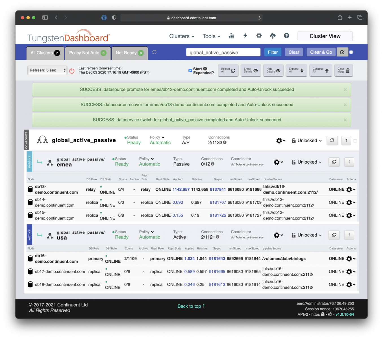Click connections info icon for usa

pos(217,237)
